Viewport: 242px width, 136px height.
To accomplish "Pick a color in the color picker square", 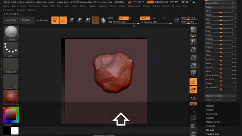I will click(11, 115).
